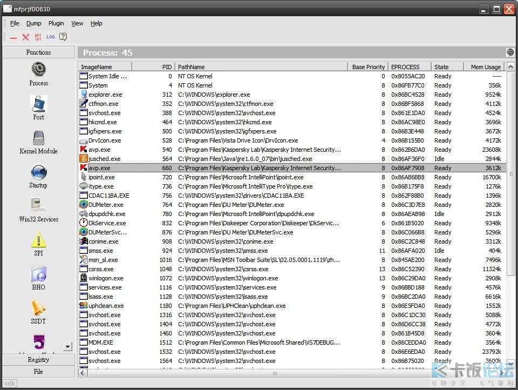Open the LOG toolbar icon

(50, 37)
